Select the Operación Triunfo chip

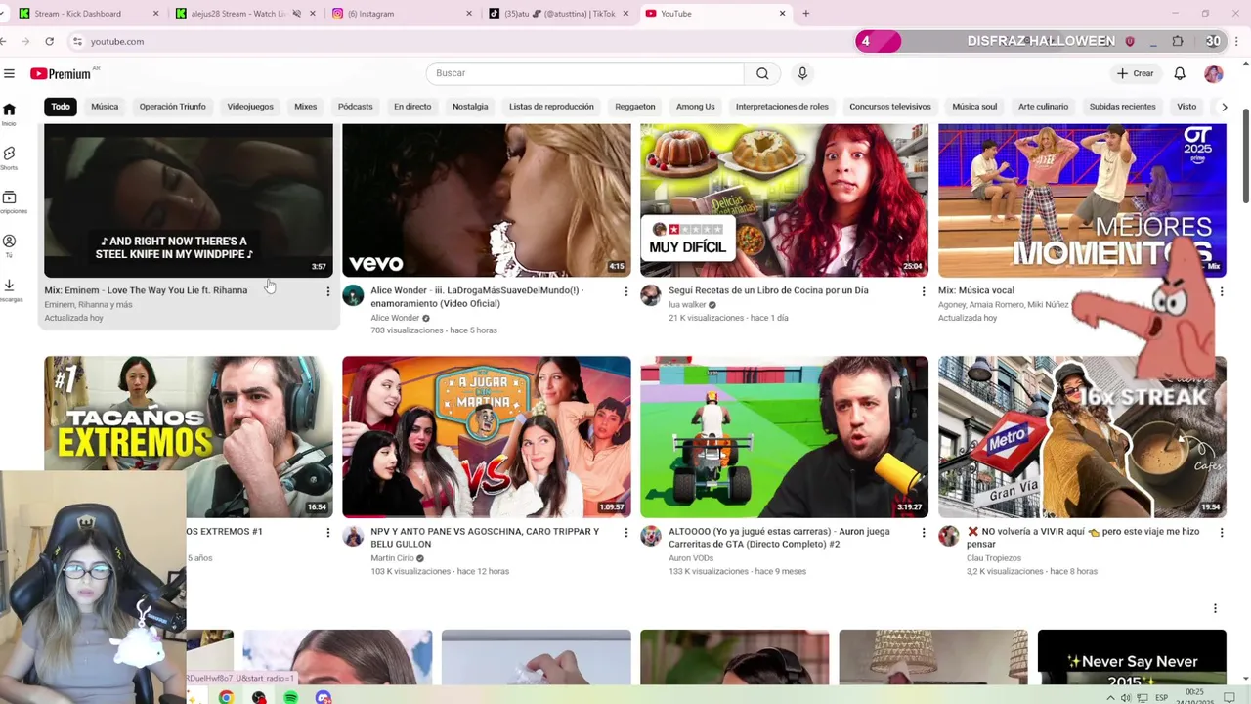coord(172,107)
